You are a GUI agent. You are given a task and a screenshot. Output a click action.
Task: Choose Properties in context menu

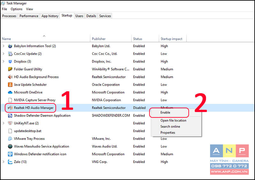click(x=168, y=132)
